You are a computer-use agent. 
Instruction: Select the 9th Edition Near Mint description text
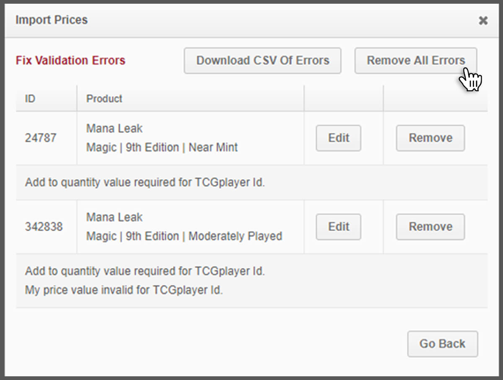(x=162, y=148)
